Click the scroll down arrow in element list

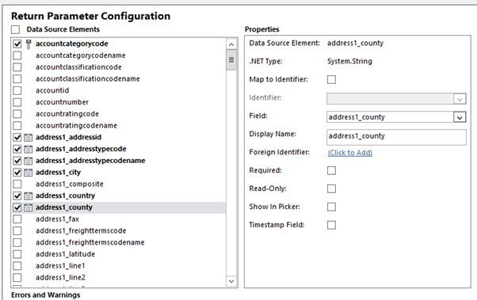pyautogui.click(x=231, y=281)
